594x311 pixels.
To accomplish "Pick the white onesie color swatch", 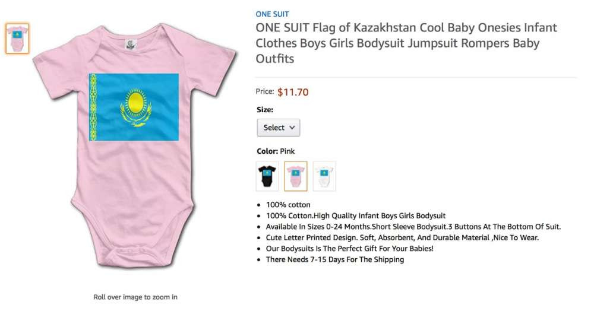I will 324,176.
